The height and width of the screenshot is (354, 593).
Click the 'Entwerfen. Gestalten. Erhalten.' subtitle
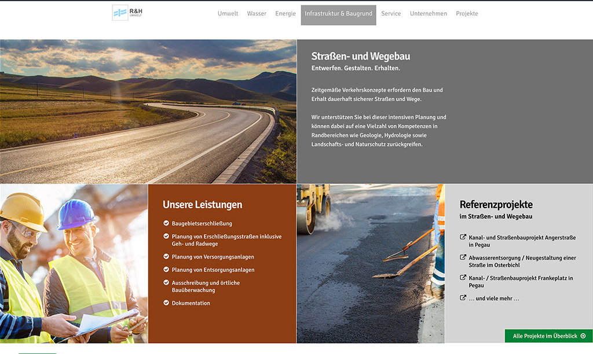pos(356,68)
